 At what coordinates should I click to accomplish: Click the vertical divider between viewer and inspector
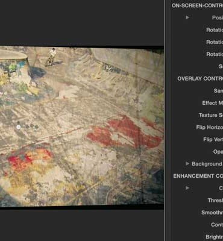click(x=165, y=120)
